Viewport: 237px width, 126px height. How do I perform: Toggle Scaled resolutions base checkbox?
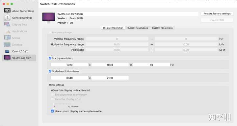click(50, 71)
